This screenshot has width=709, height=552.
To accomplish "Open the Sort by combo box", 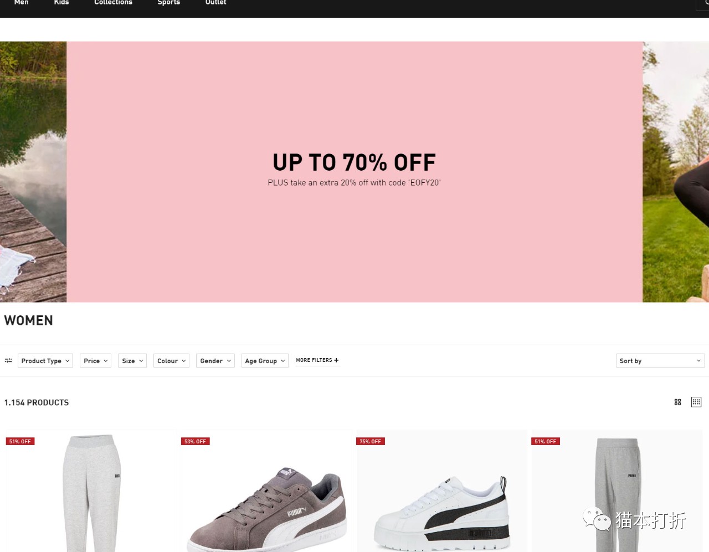I will [x=660, y=361].
